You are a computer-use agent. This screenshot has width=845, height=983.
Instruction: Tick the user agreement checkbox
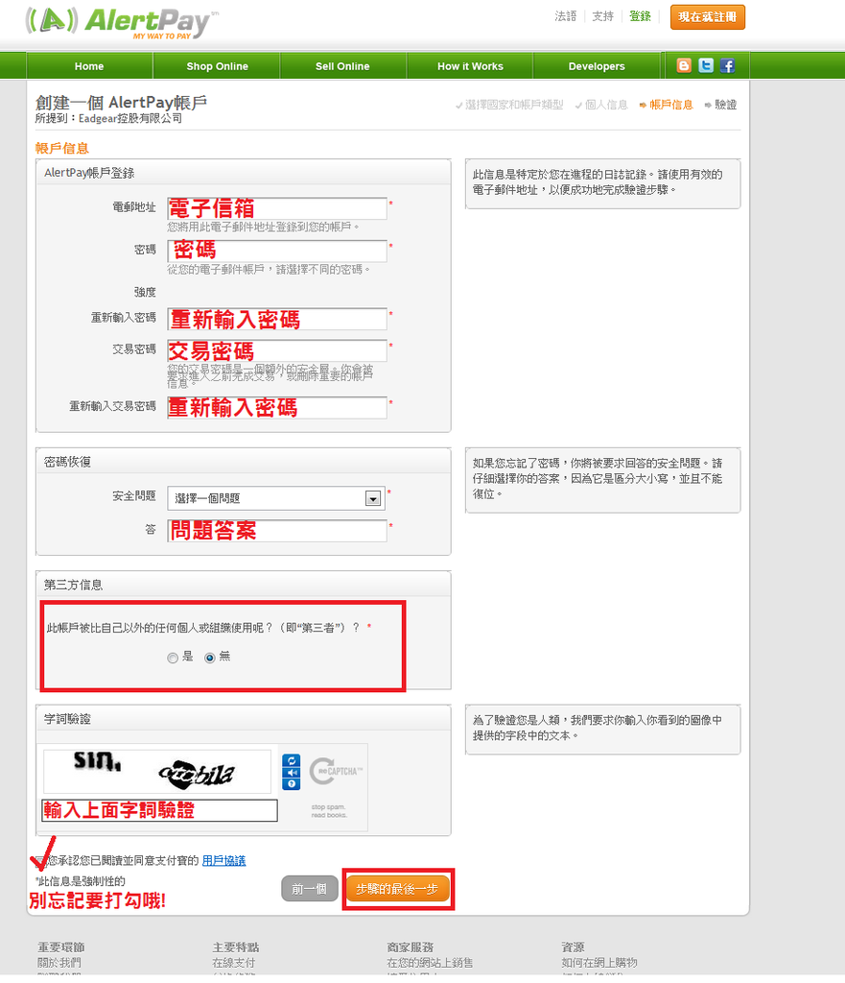coord(40,861)
